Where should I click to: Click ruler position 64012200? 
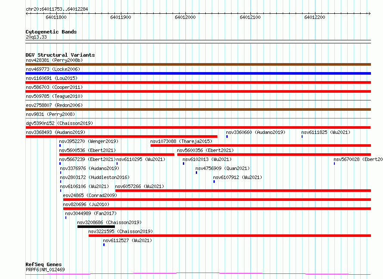point(315,17)
